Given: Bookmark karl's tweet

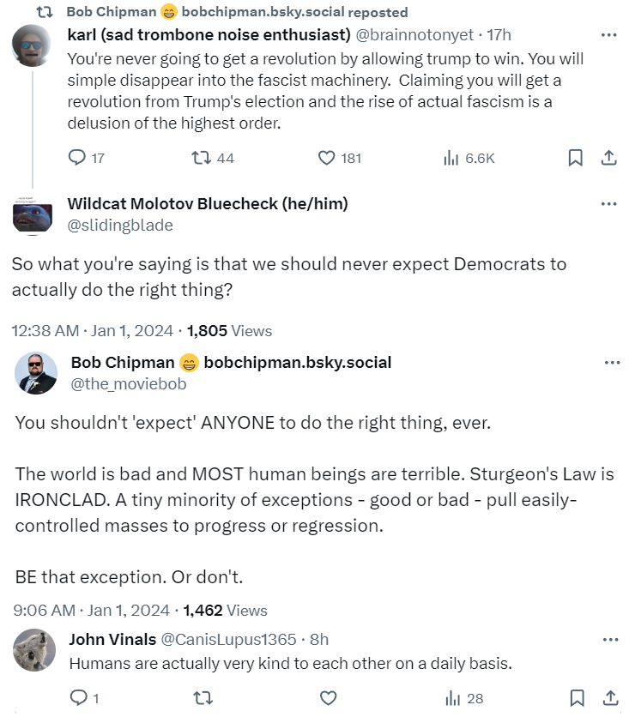Looking at the screenshot, I should [x=576, y=158].
